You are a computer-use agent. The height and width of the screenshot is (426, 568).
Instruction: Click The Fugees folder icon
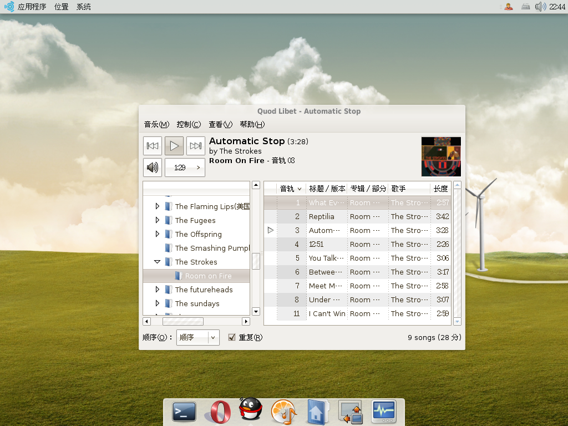point(168,220)
